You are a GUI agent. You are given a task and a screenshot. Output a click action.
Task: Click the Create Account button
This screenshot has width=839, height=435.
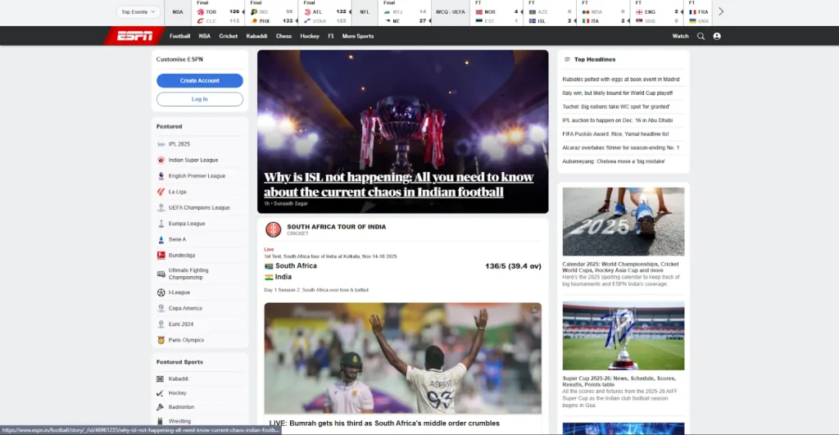(x=200, y=81)
